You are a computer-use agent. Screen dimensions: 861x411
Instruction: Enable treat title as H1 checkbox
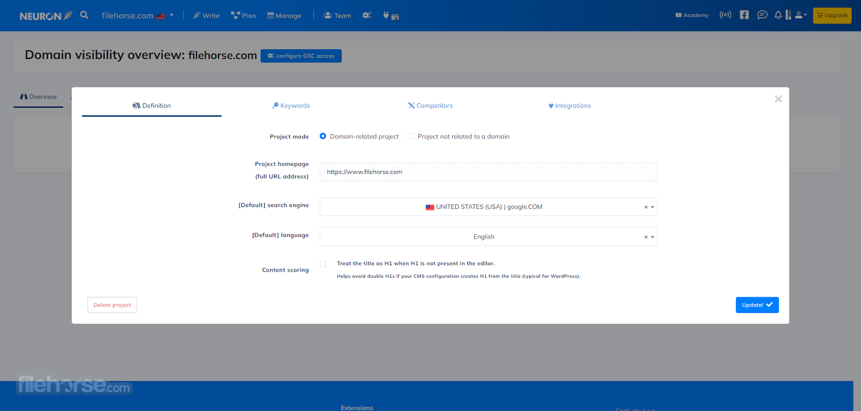pos(323,264)
